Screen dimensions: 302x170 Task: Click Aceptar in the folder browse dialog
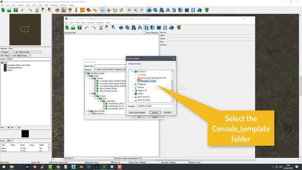point(155,112)
